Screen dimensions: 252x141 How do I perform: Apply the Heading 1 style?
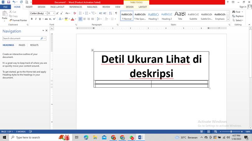coord(153,16)
